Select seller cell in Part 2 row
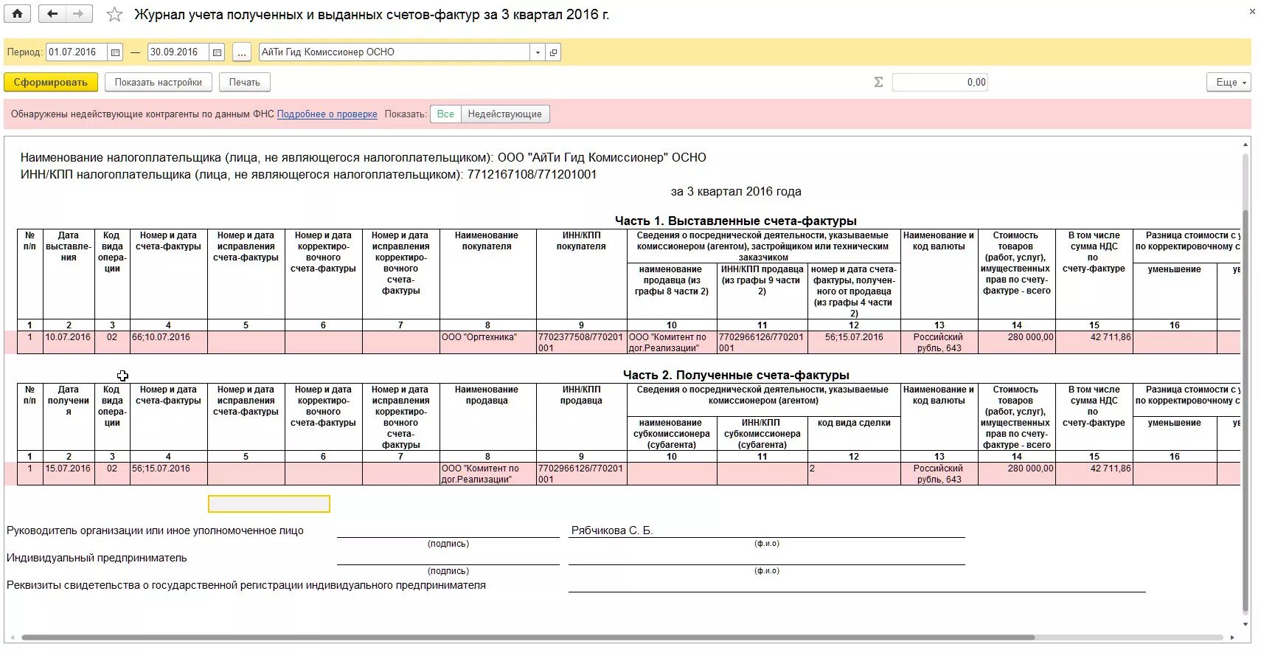Viewport: 1261px width, 650px height. [x=487, y=474]
